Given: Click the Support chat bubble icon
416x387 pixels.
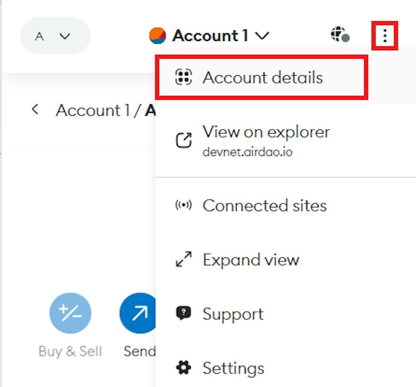Looking at the screenshot, I should 183,313.
